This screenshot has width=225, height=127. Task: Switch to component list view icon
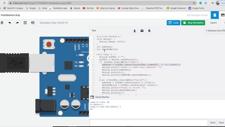coord(223,15)
